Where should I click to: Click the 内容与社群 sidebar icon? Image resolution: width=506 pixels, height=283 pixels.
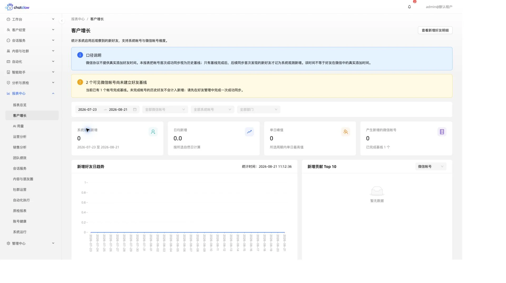click(x=8, y=51)
